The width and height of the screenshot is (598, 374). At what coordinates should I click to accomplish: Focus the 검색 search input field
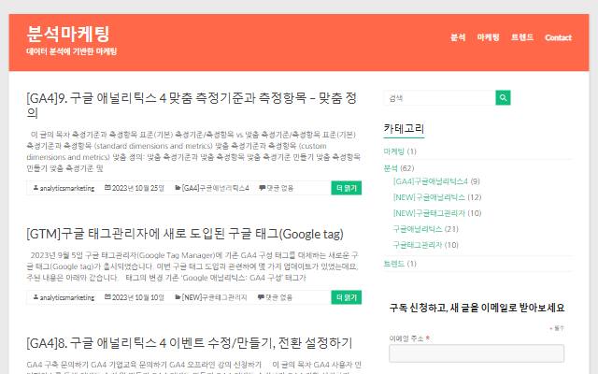[440, 97]
